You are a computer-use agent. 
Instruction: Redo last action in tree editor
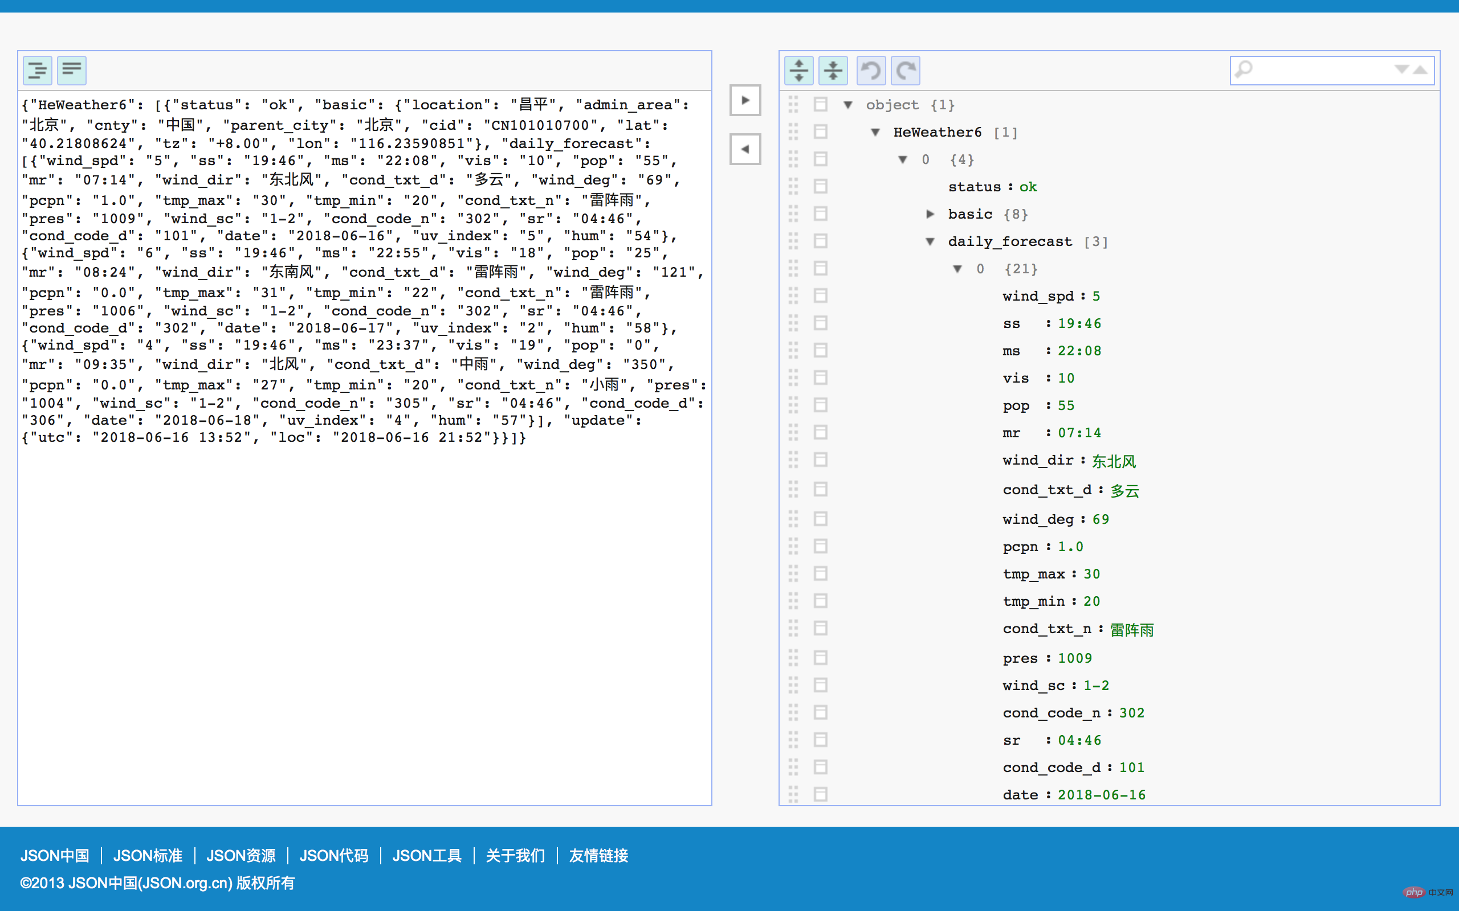[906, 71]
